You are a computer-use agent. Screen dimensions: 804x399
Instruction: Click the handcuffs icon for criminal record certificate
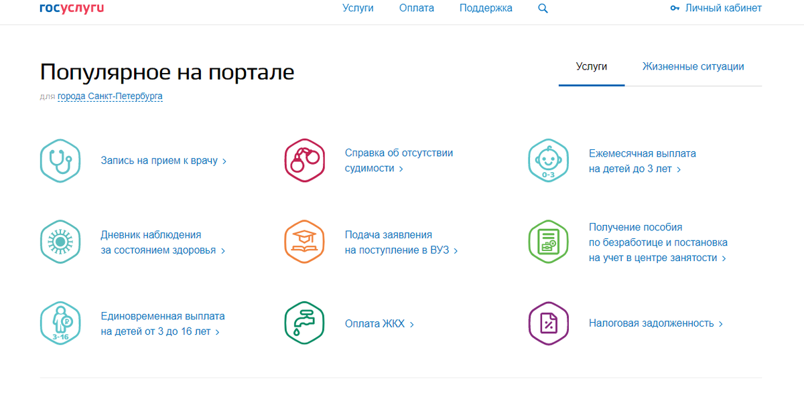pos(304,161)
